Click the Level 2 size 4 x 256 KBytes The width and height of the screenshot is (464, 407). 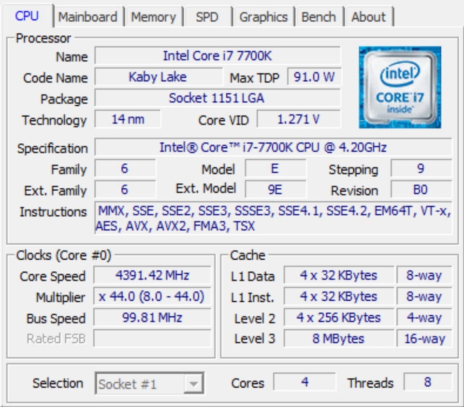[x=339, y=318]
